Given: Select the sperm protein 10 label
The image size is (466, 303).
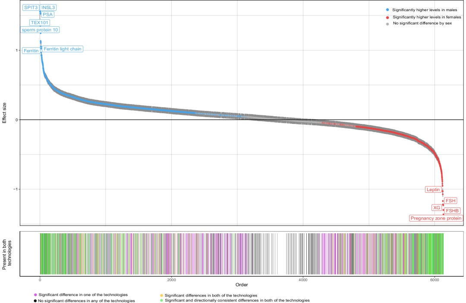Looking at the screenshot, I should tap(40, 30).
